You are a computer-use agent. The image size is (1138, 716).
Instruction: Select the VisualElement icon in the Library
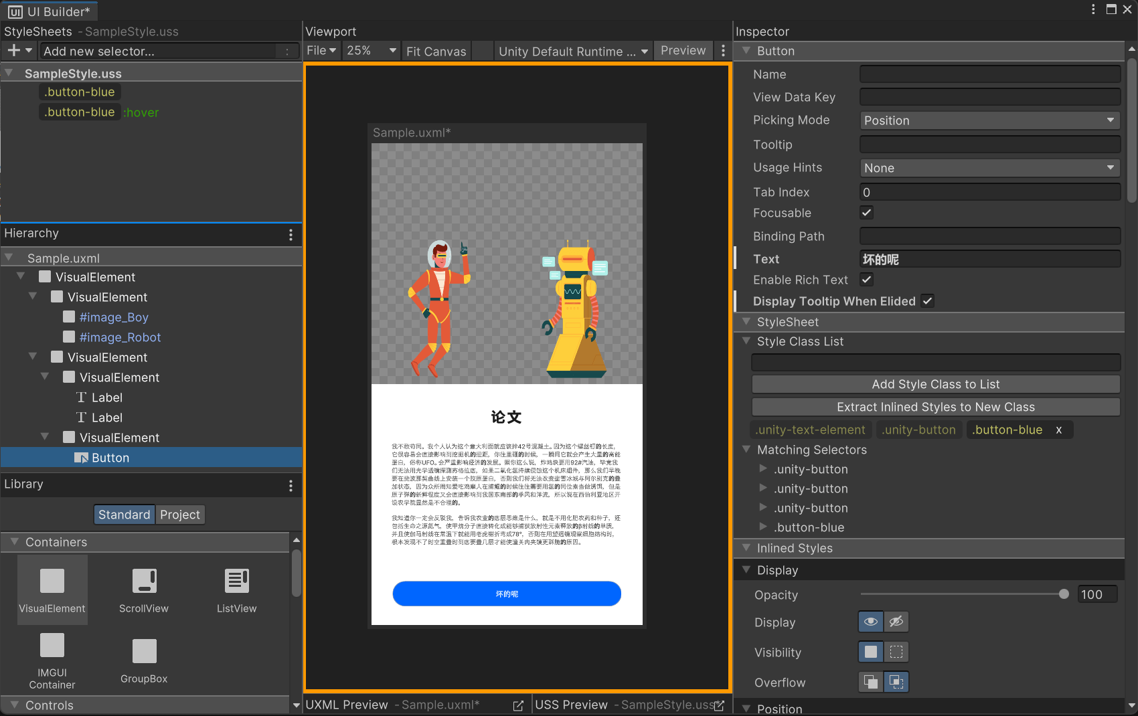(52, 582)
